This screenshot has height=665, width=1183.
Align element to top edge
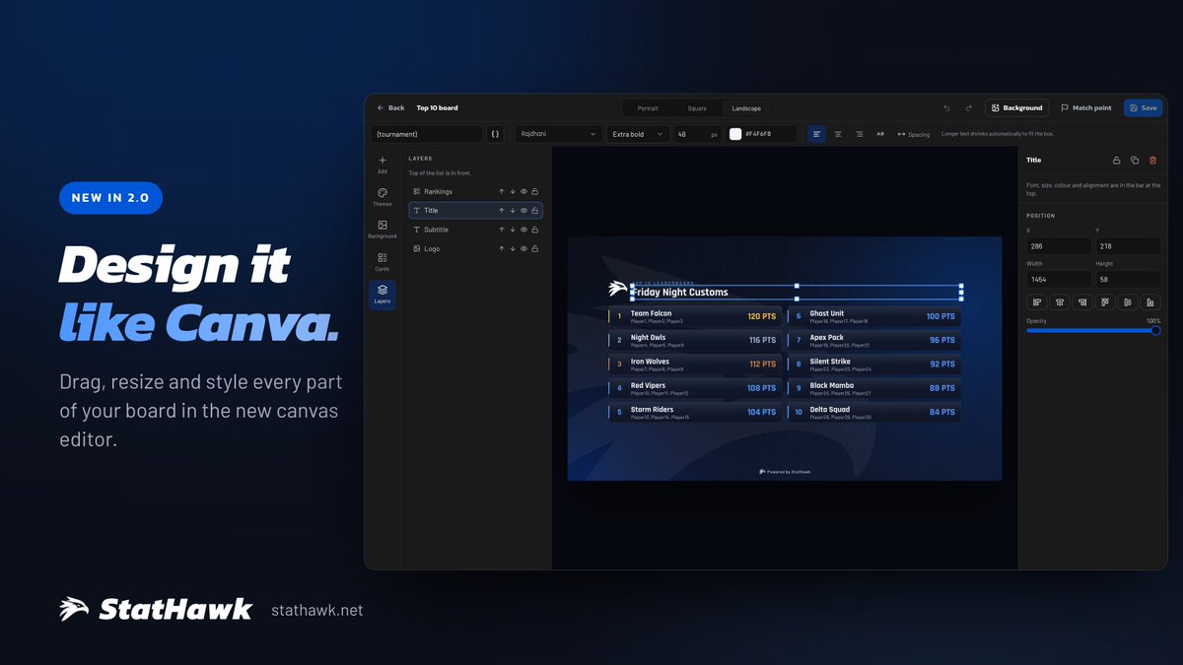click(x=1105, y=302)
